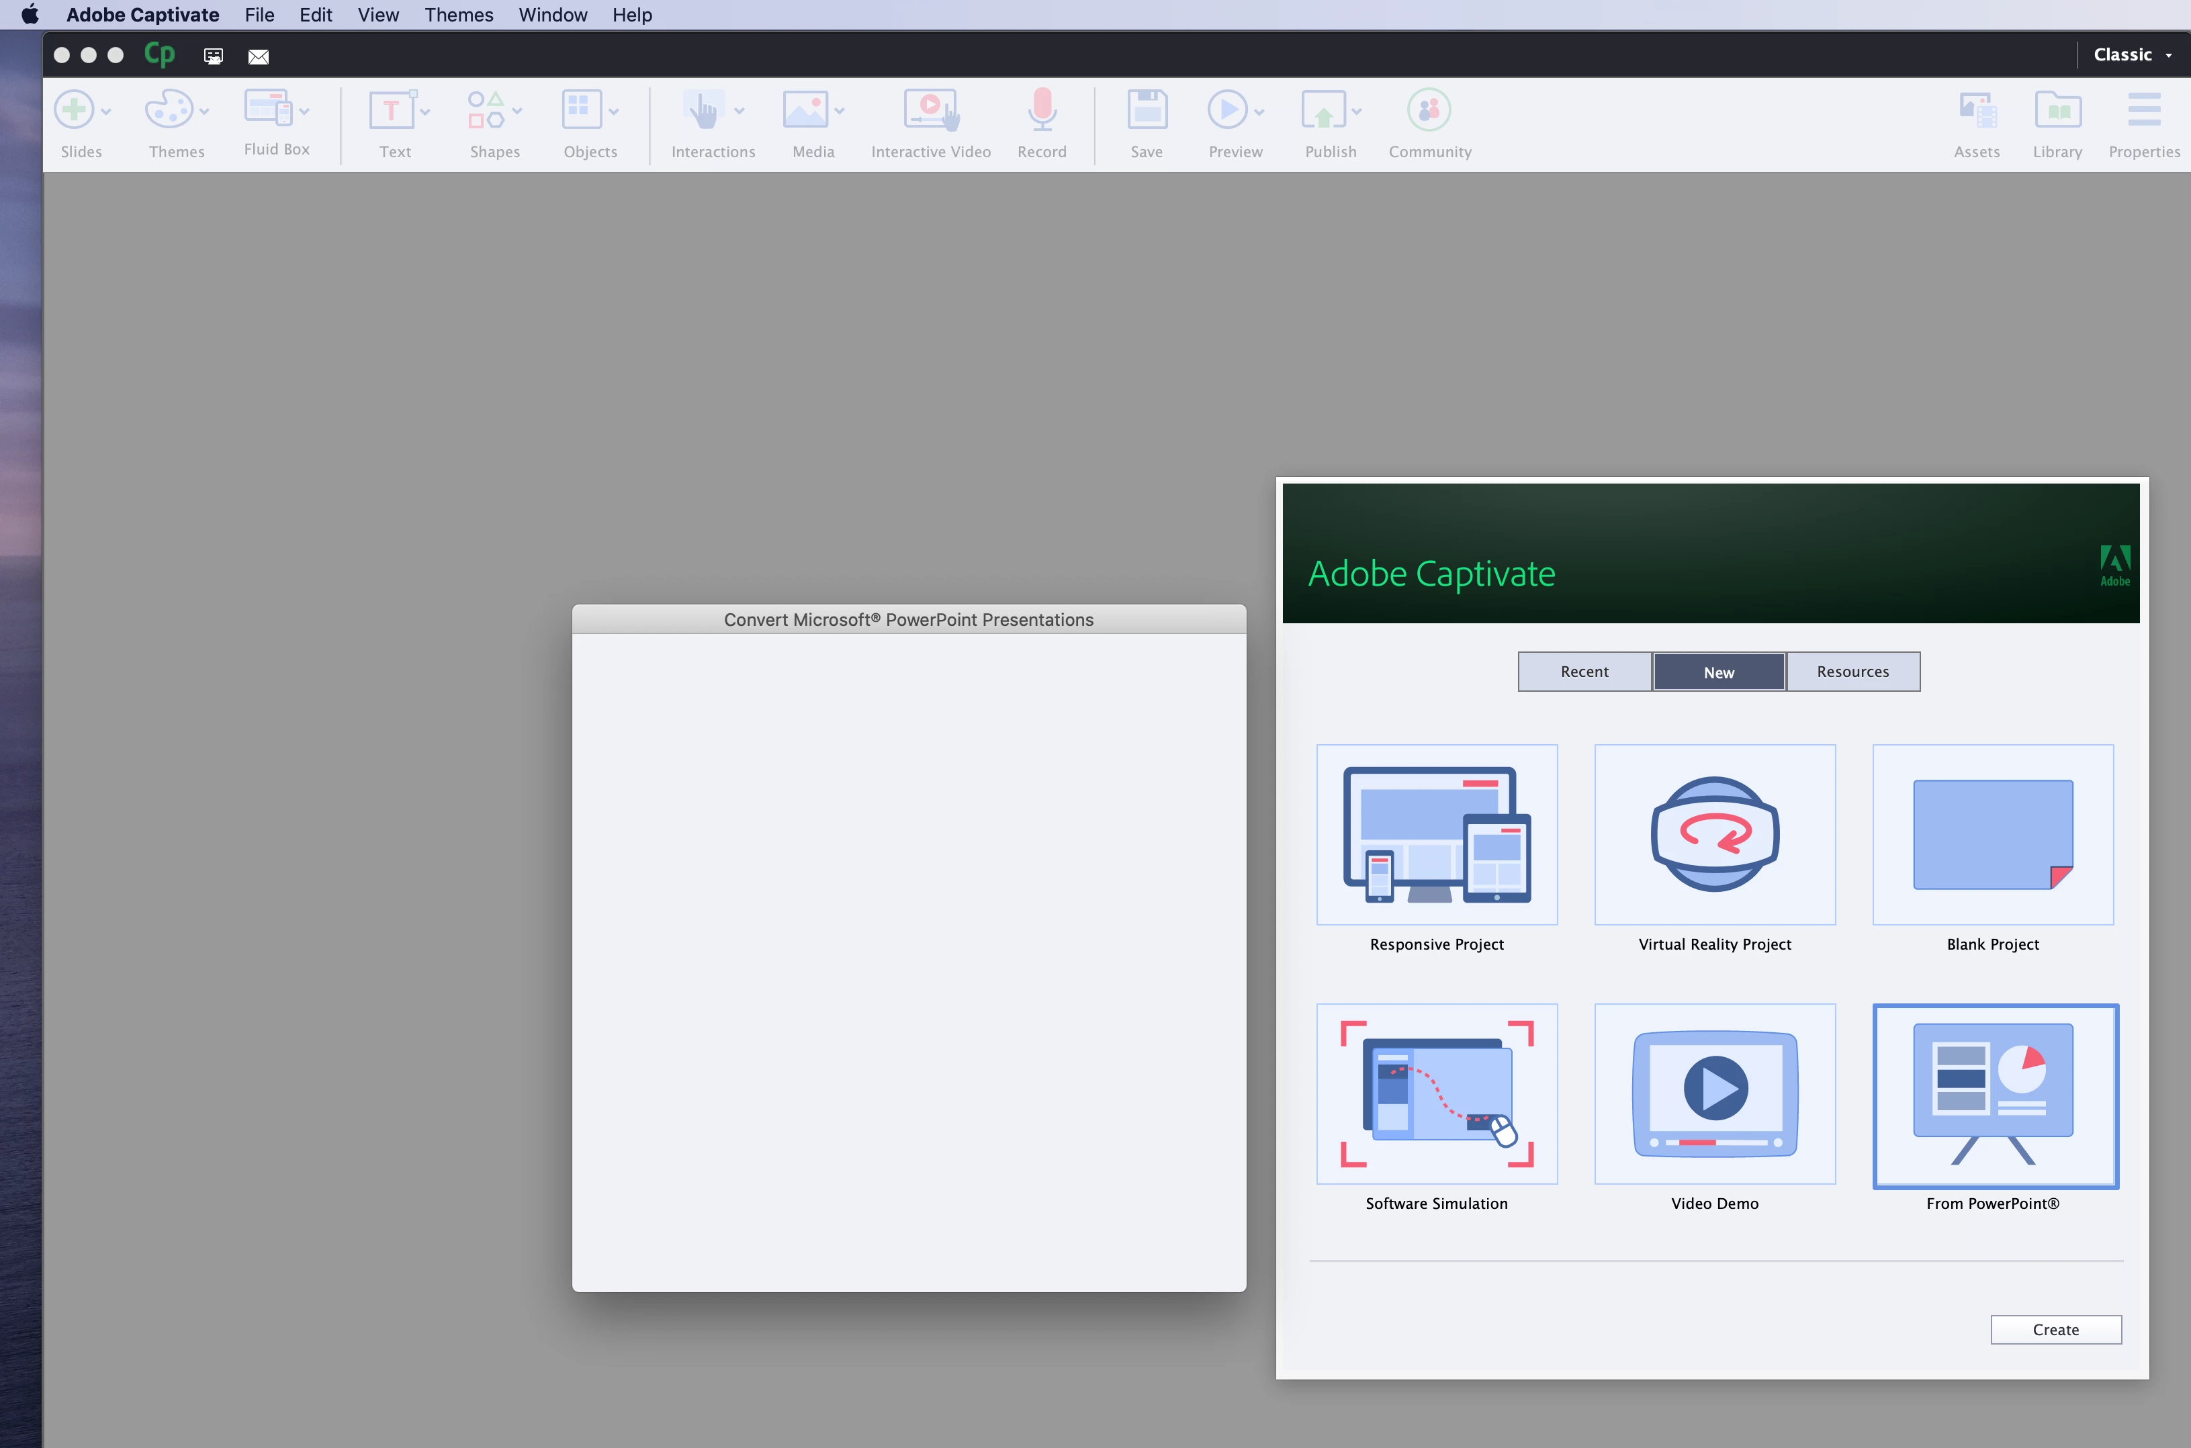Click the envelope mail icon
The image size is (2191, 1448).
pos(259,56)
